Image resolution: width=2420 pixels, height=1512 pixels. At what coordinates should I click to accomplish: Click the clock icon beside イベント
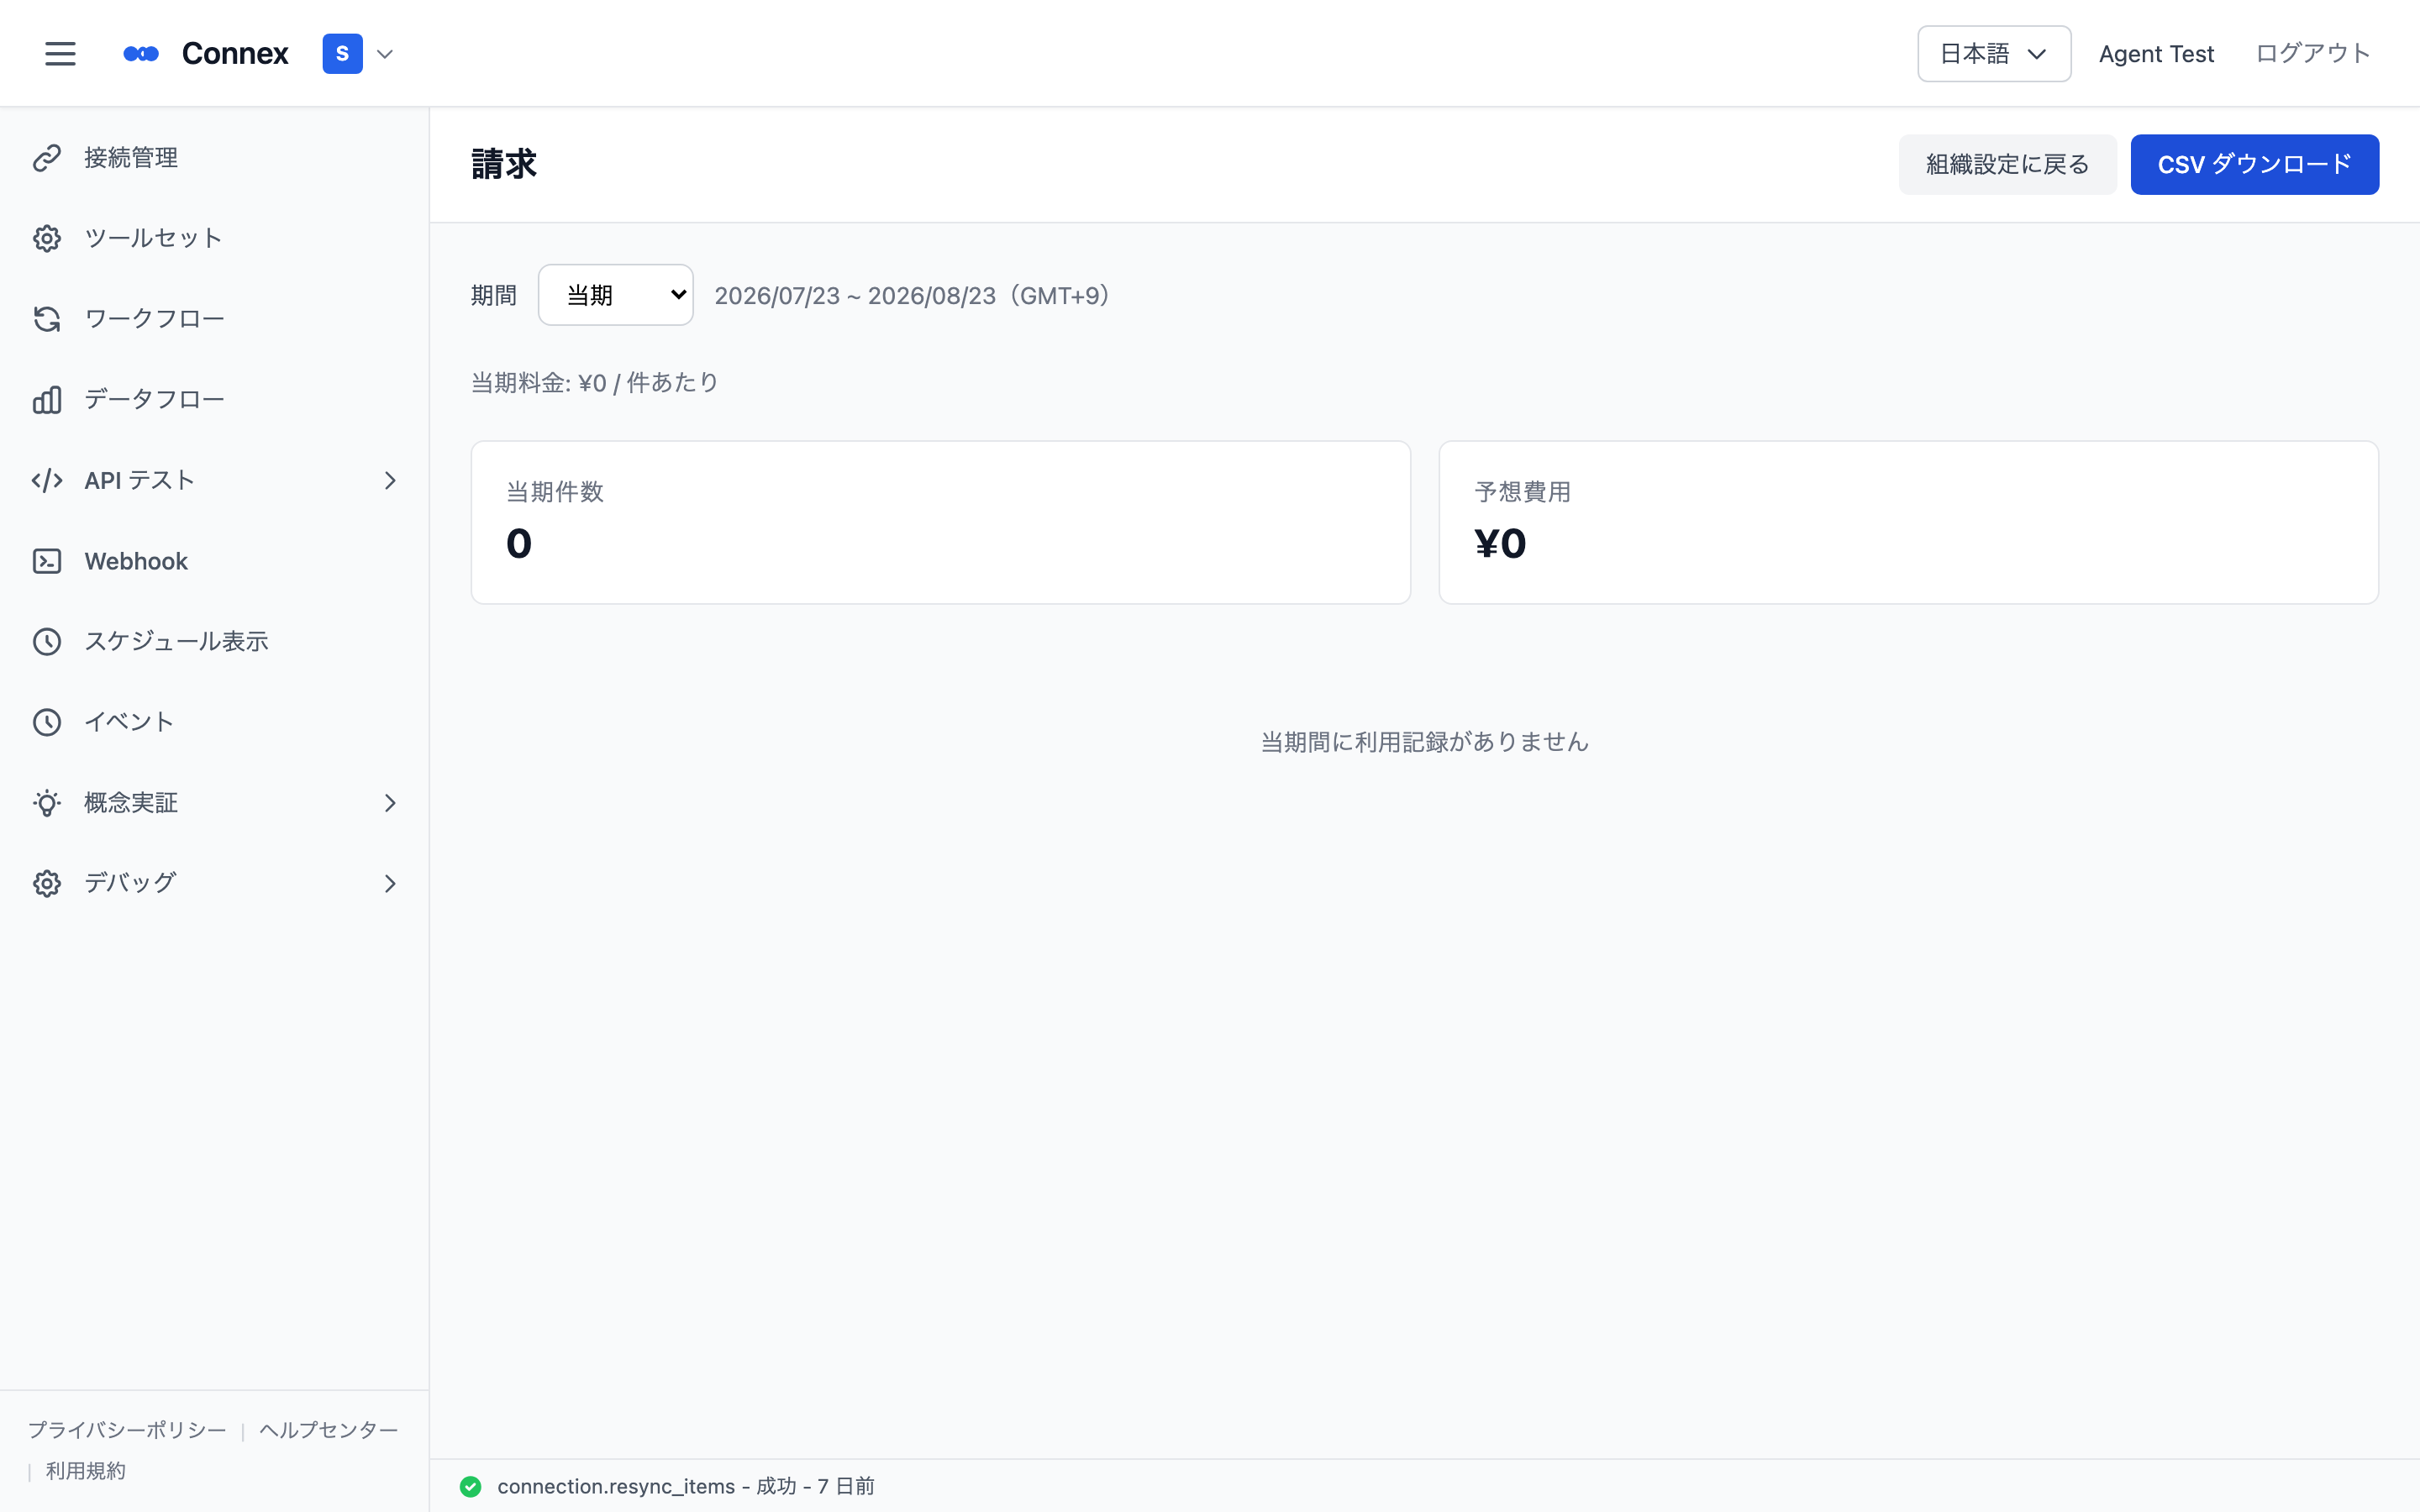click(47, 722)
